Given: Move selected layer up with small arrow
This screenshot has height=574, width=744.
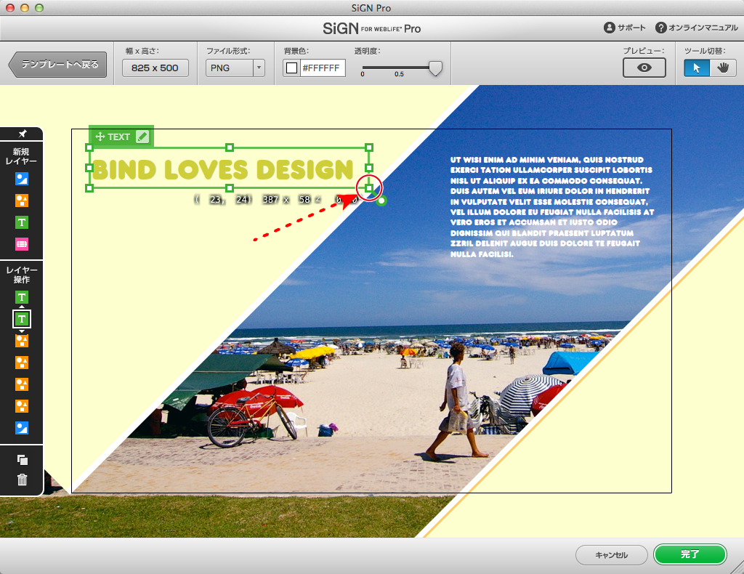Looking at the screenshot, I should coord(22,307).
